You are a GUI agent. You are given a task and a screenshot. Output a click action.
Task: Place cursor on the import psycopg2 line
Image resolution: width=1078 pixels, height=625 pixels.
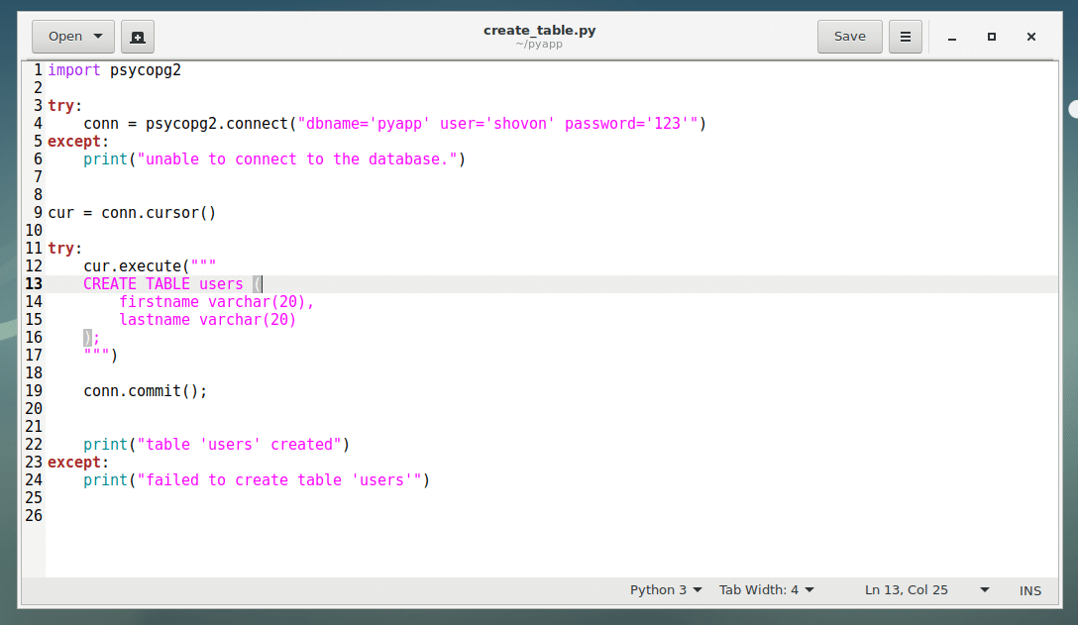(x=114, y=70)
